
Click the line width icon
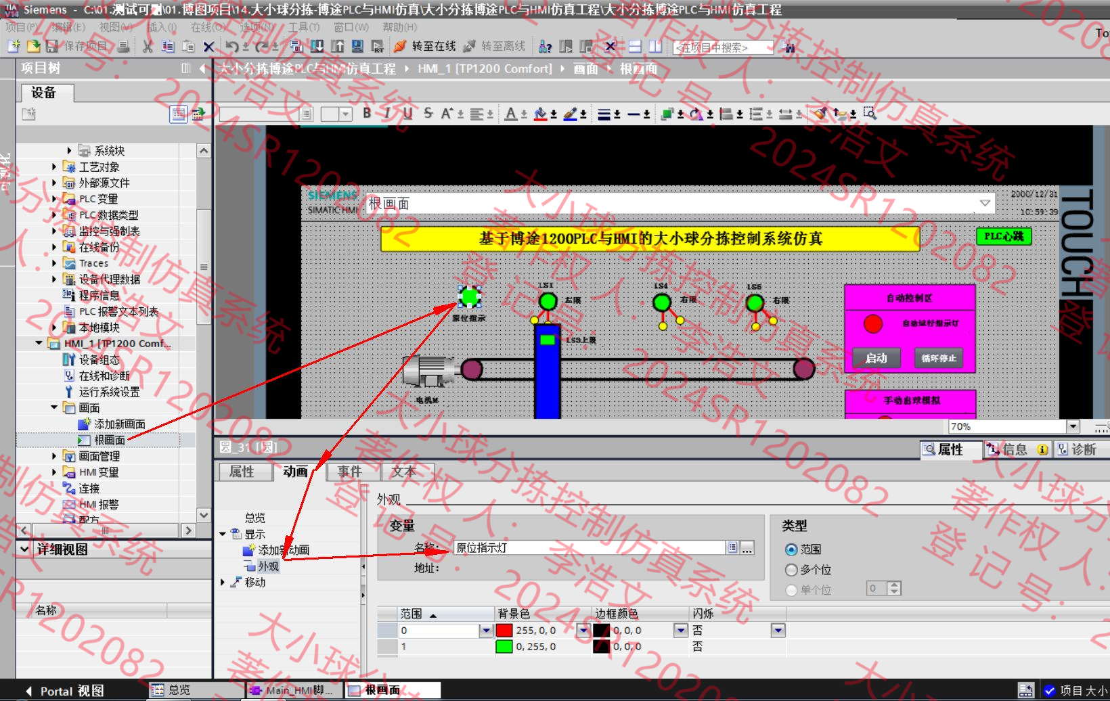pyautogui.click(x=604, y=114)
